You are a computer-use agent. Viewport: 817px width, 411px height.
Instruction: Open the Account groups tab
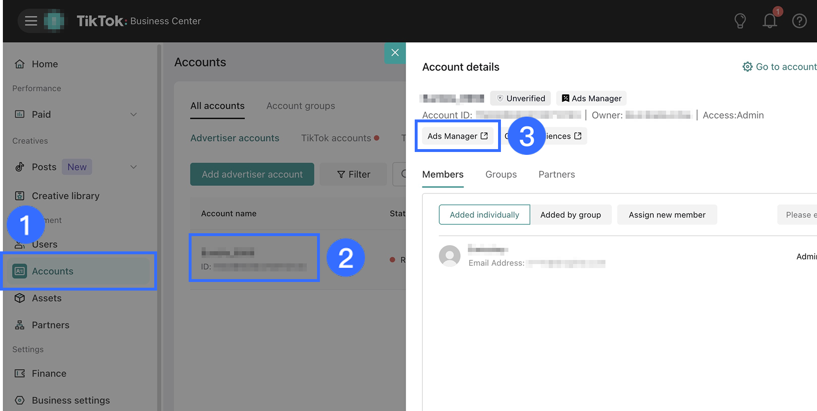[301, 106]
